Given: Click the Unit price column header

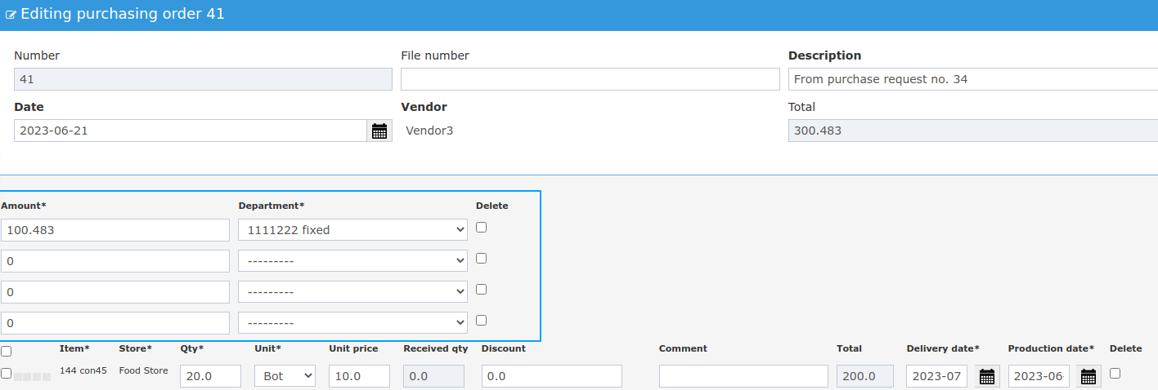Looking at the screenshot, I should click(353, 348).
